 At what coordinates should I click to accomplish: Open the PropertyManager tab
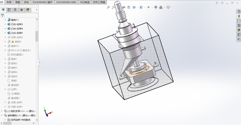coord(9,10)
